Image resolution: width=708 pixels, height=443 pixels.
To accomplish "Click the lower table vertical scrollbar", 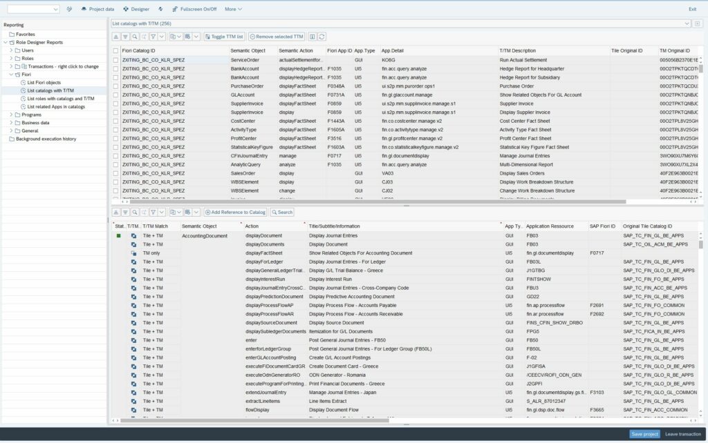I will pyautogui.click(x=701, y=244).
